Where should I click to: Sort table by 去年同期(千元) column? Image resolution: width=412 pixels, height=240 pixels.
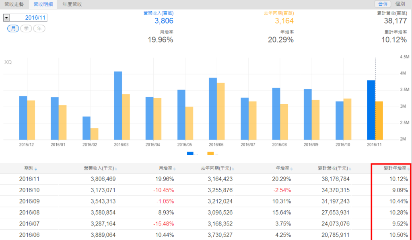coord(218,168)
